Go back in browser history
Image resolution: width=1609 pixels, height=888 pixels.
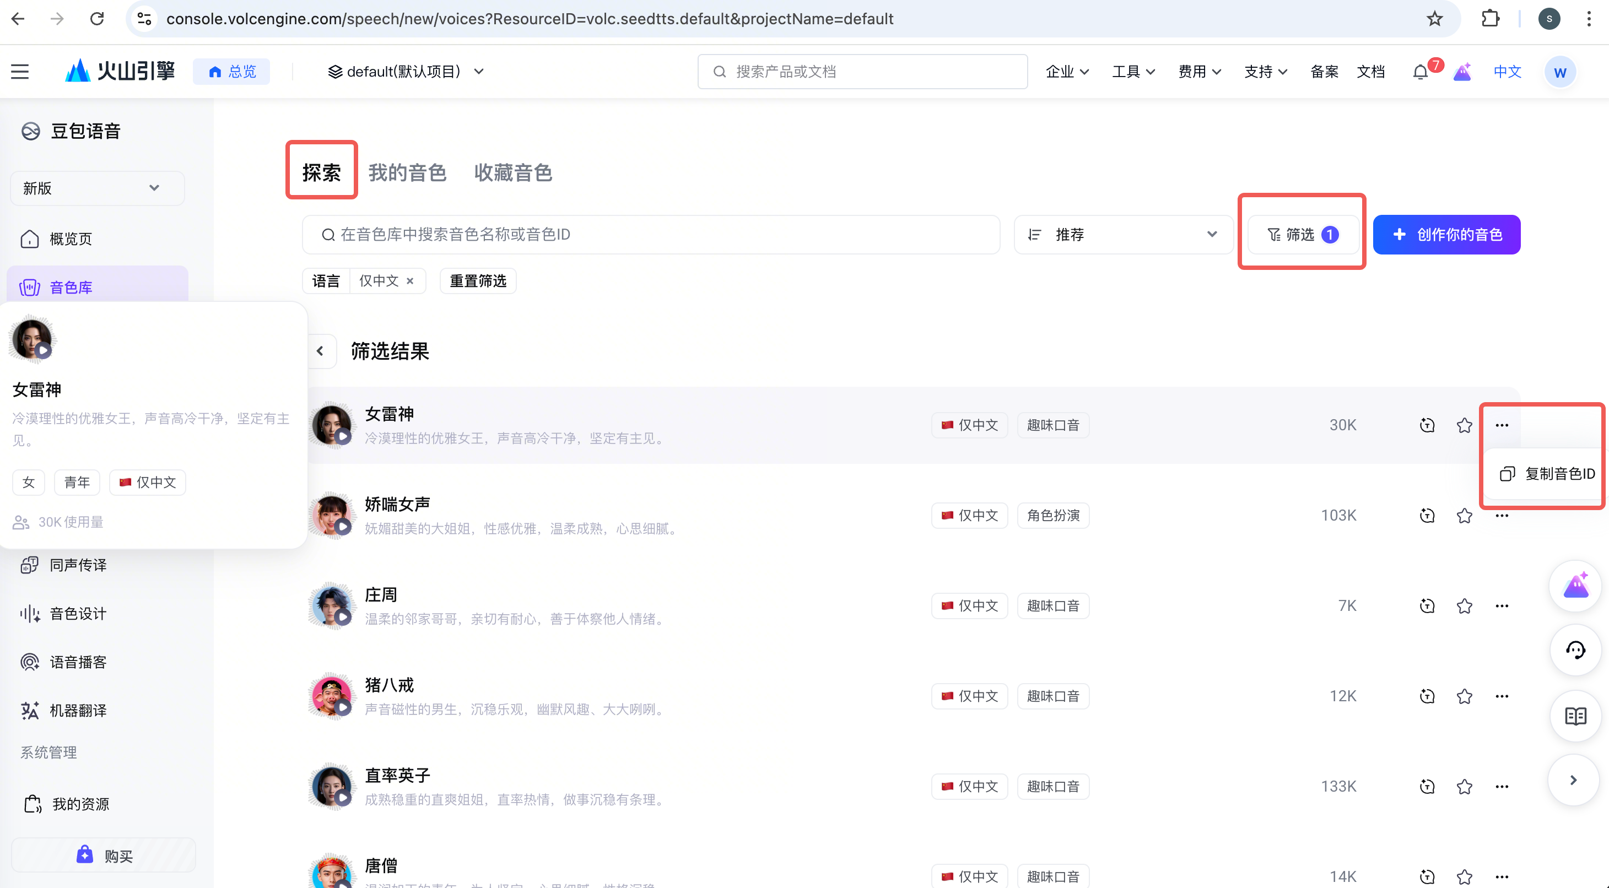[18, 19]
